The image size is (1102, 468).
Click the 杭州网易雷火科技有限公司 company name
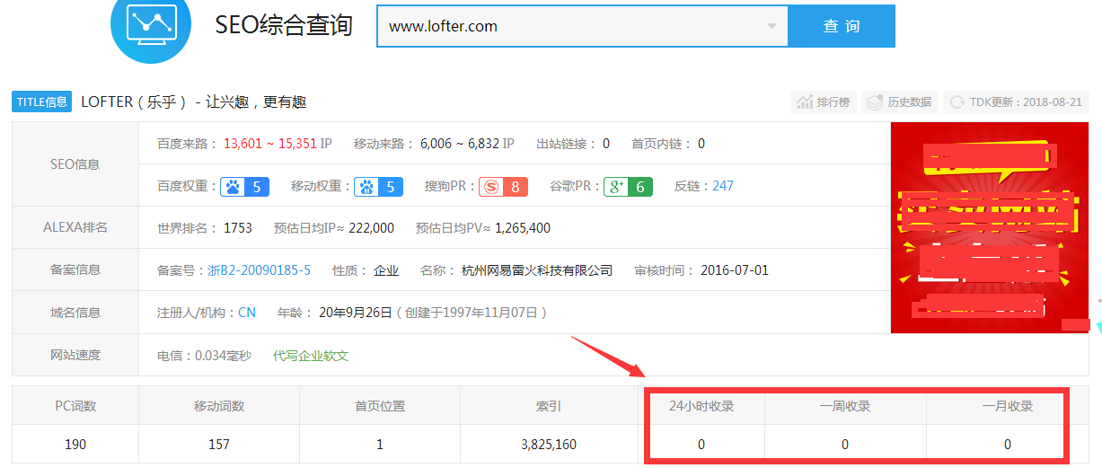(x=537, y=270)
